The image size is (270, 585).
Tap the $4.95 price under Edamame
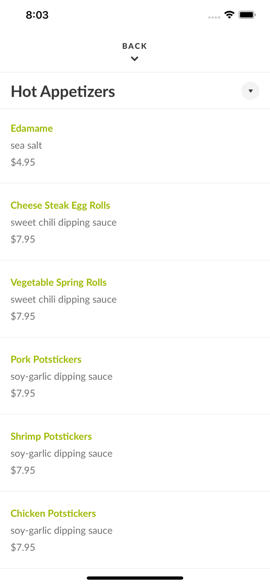pos(23,162)
